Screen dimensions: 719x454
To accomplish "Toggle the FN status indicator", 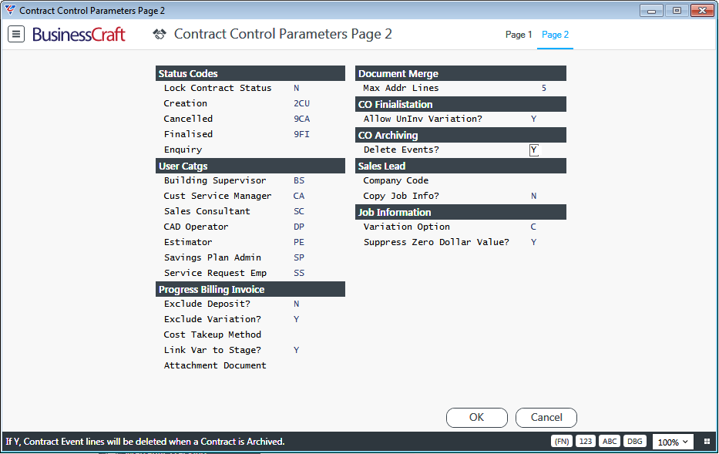I will coord(562,441).
